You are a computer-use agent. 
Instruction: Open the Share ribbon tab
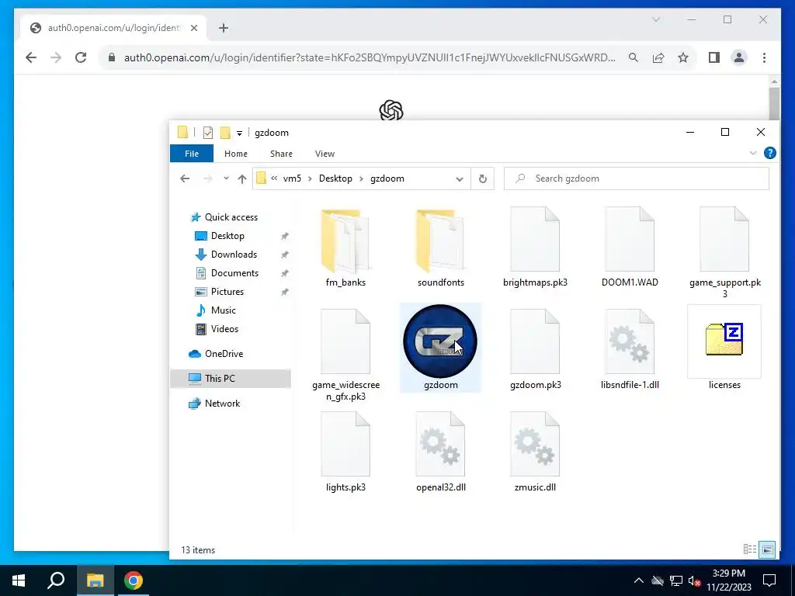point(281,154)
